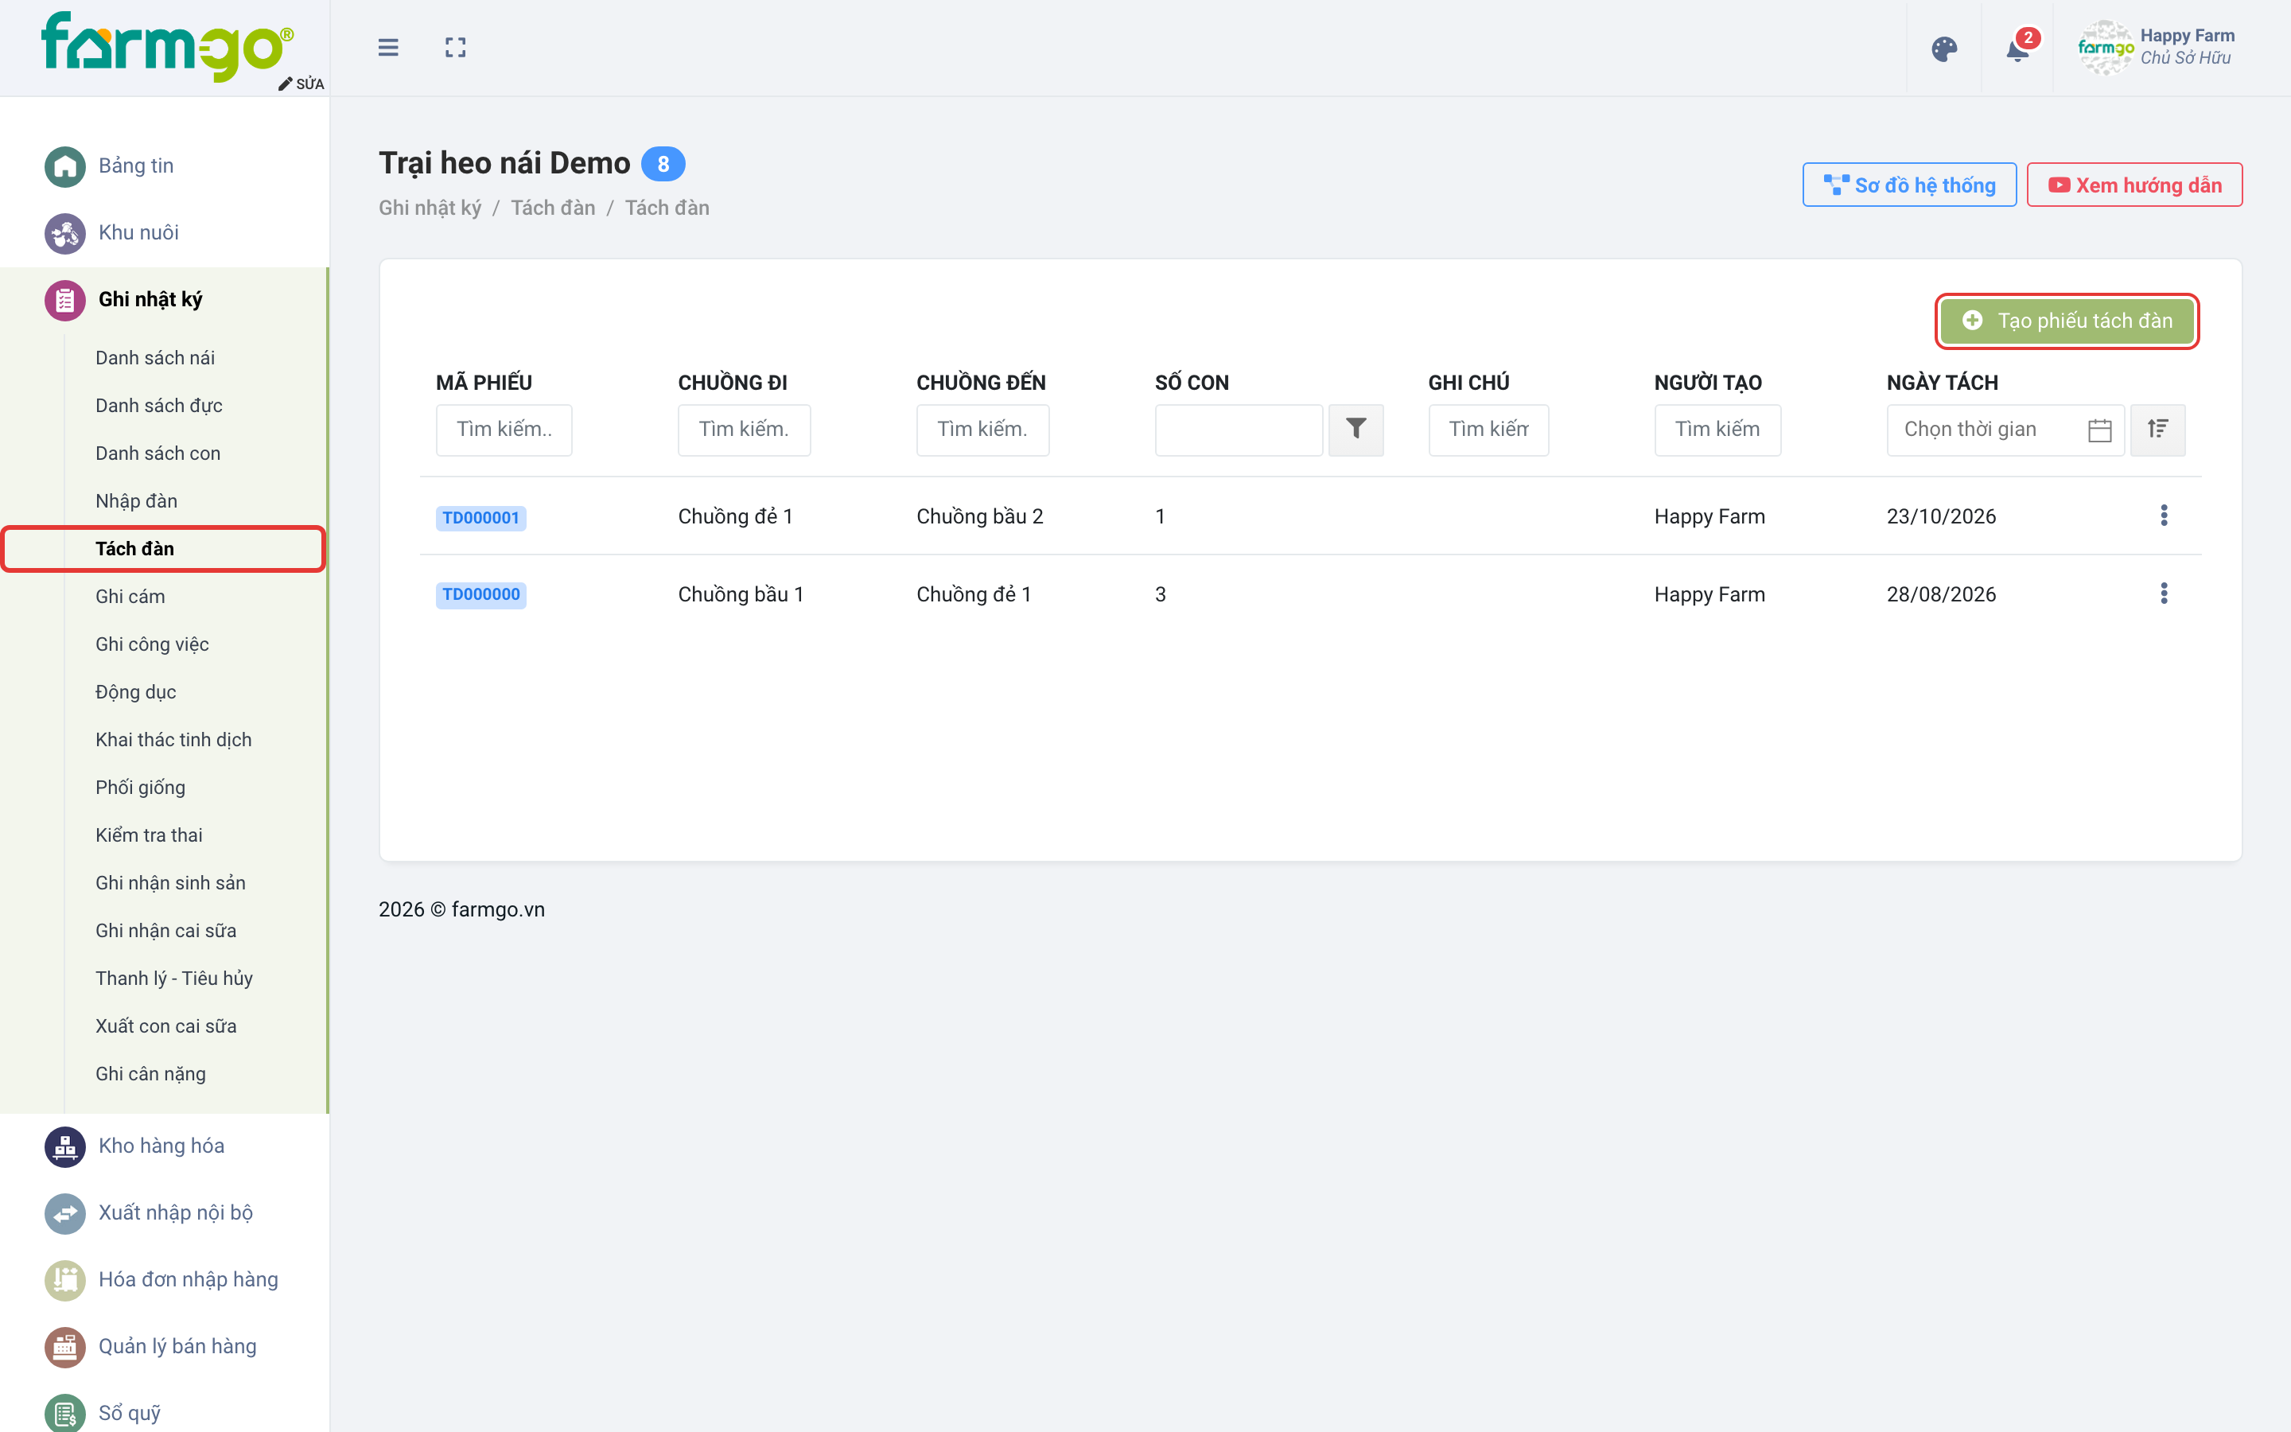Open Danh sách nái

(155, 358)
